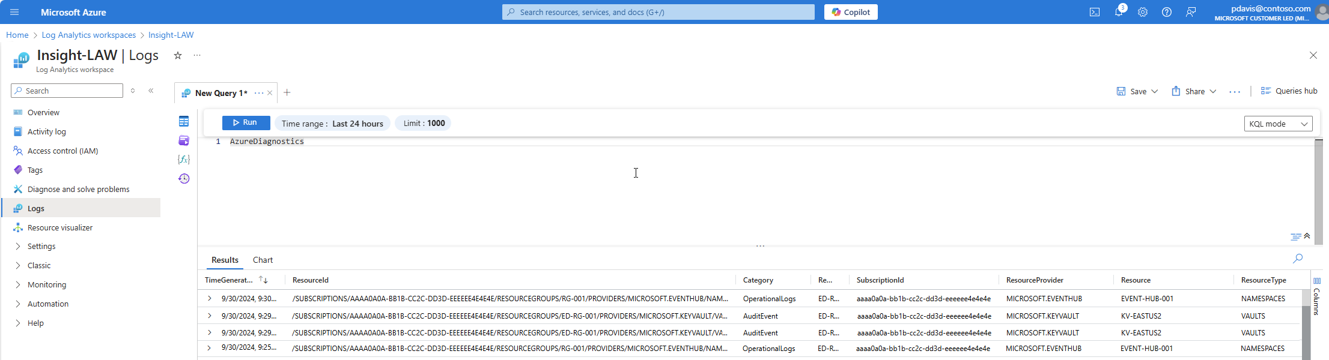Open the Functions fx panel icon
The width and height of the screenshot is (1329, 360).
[x=184, y=160]
